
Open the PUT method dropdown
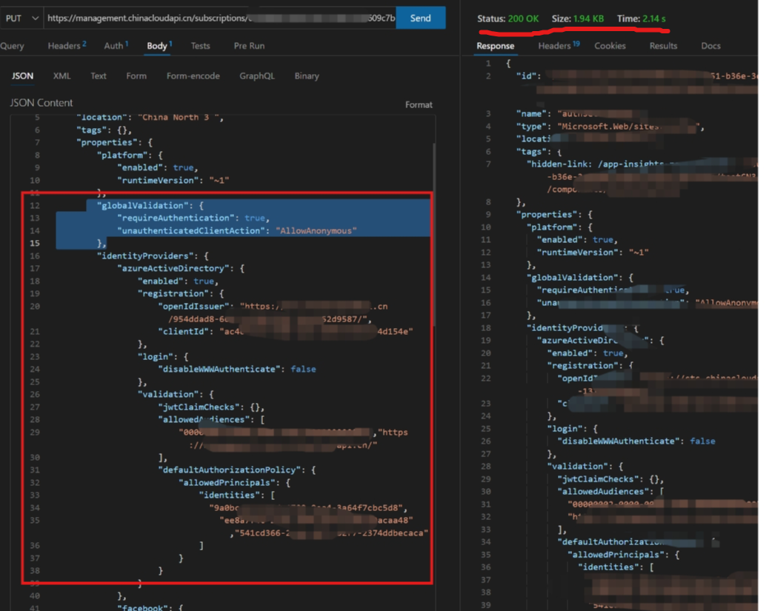click(21, 18)
